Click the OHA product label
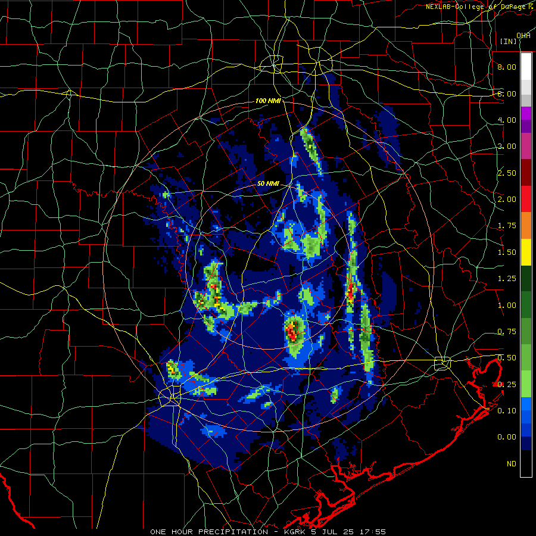Screen dimensions: 536x536 coord(523,36)
